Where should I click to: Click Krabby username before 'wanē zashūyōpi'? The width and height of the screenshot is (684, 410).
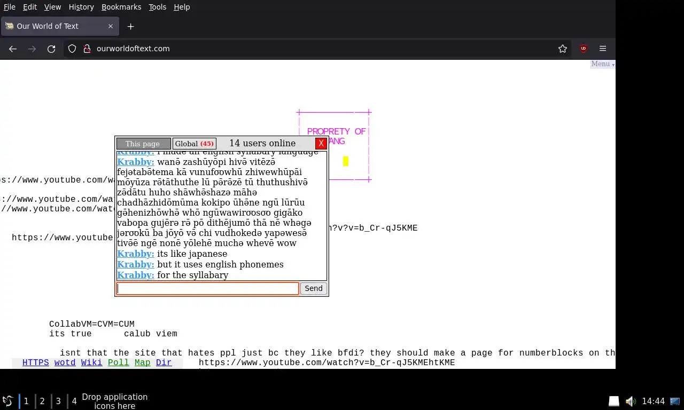(x=136, y=162)
